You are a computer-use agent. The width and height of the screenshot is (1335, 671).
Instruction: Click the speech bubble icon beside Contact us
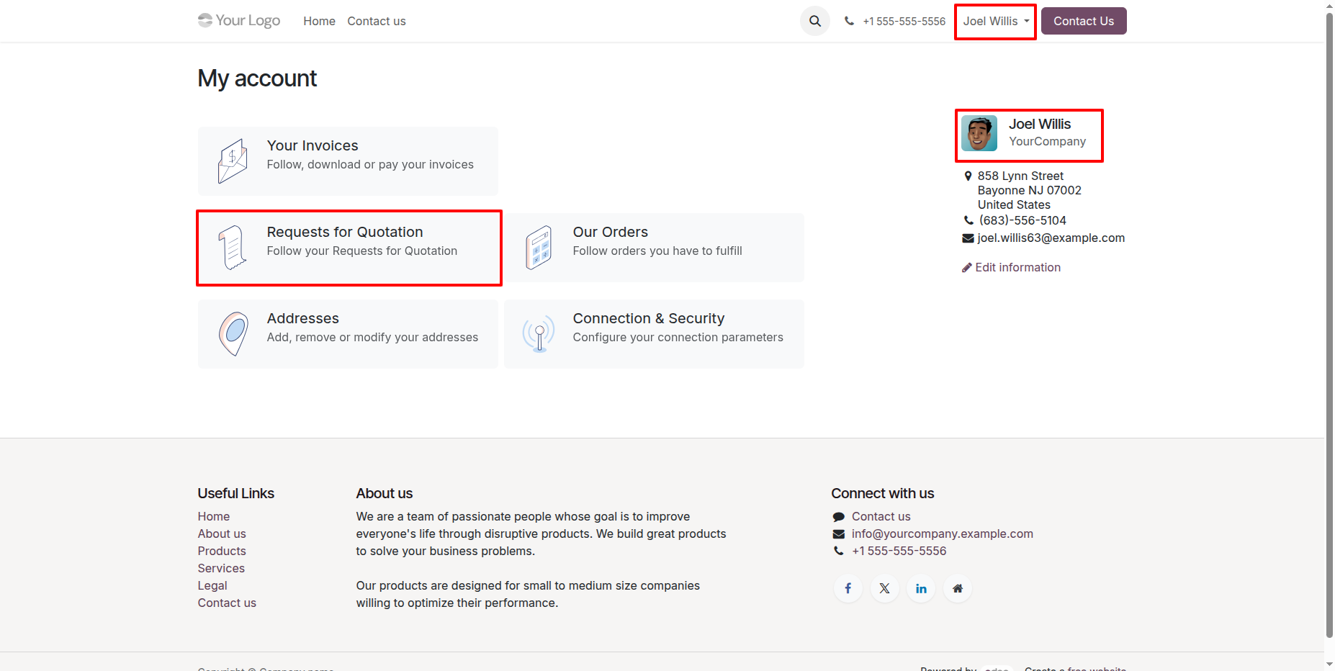[x=839, y=517]
